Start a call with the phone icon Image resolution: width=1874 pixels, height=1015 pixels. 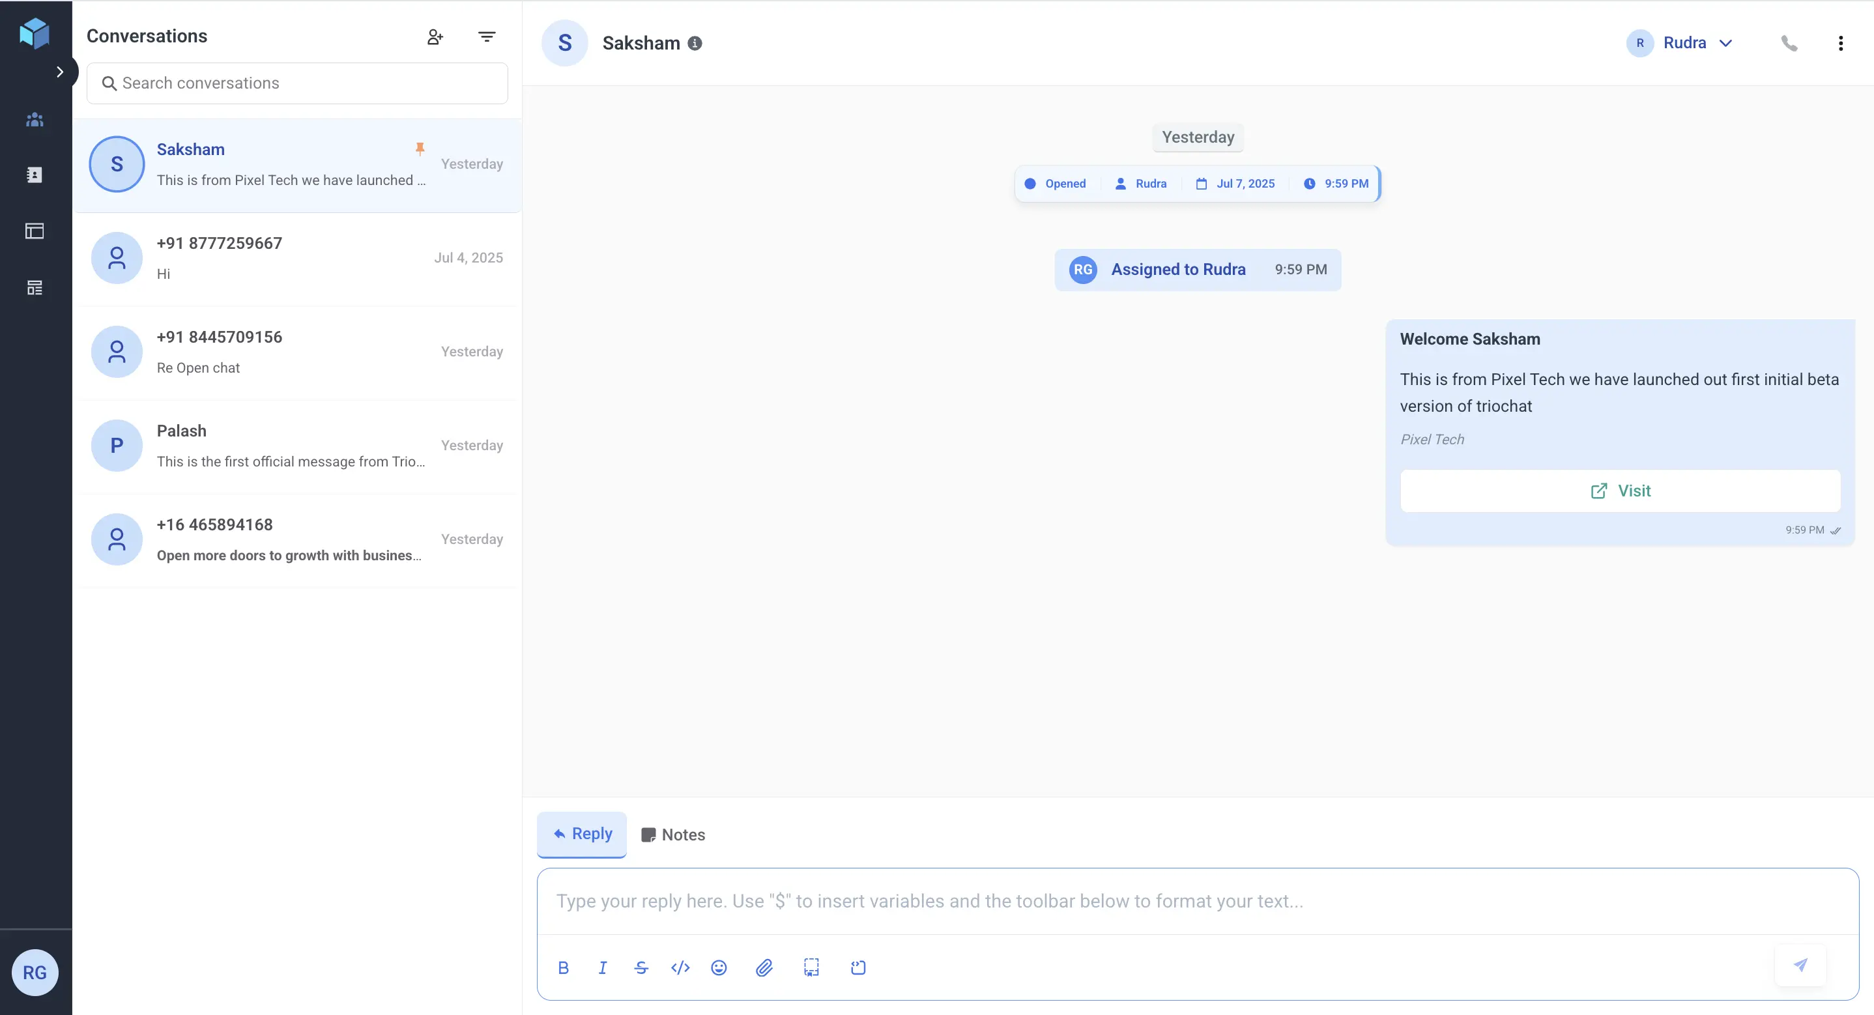coord(1789,43)
